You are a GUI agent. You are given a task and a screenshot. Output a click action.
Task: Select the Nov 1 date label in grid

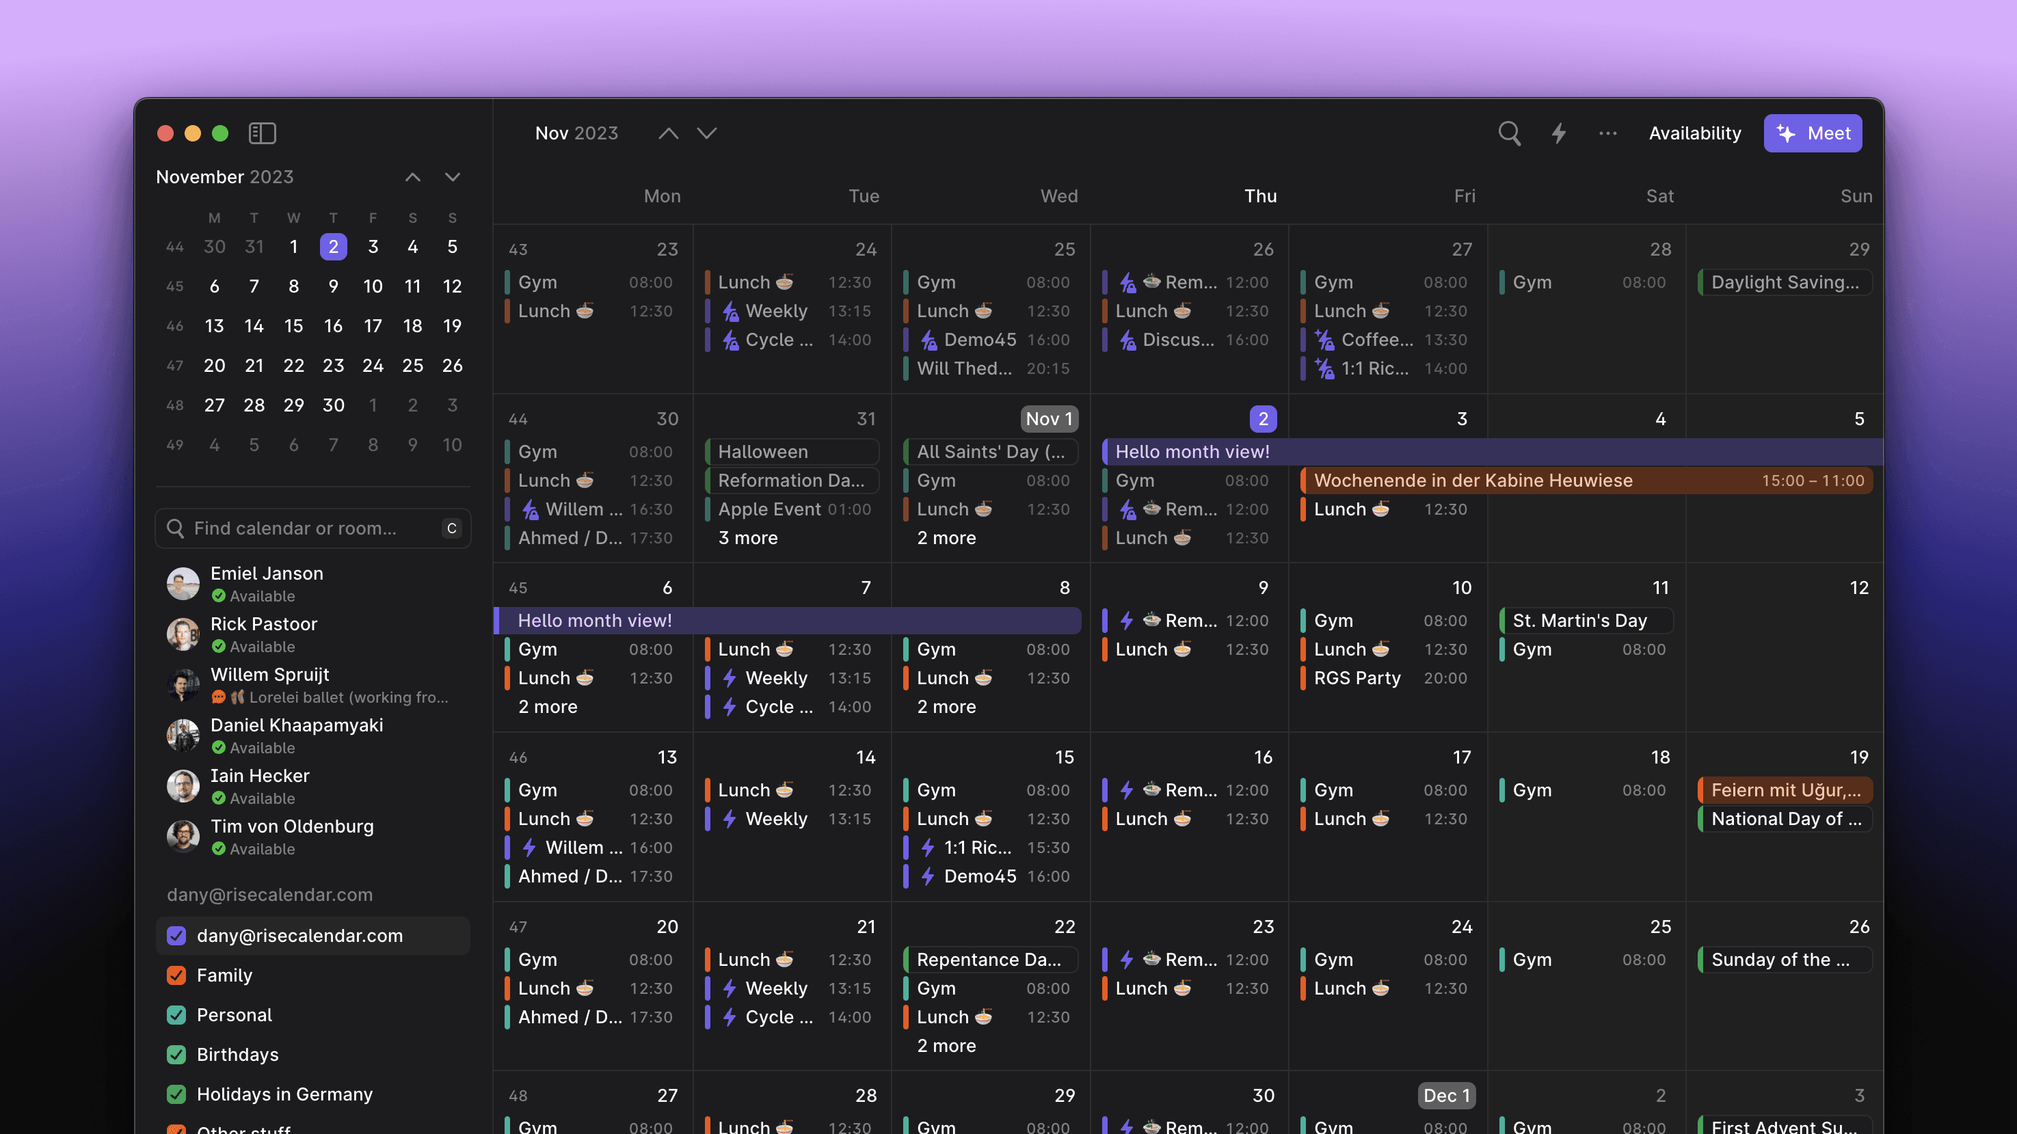(1050, 420)
